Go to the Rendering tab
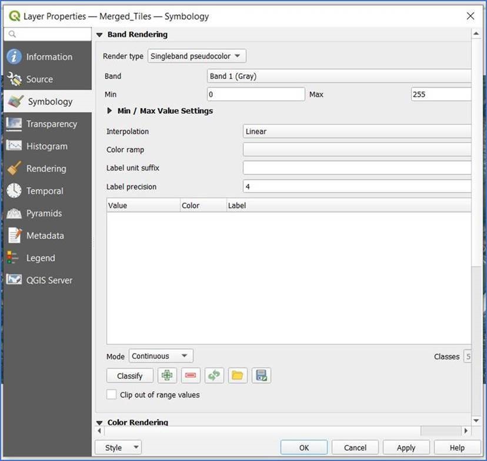This screenshot has width=487, height=461. (48, 169)
